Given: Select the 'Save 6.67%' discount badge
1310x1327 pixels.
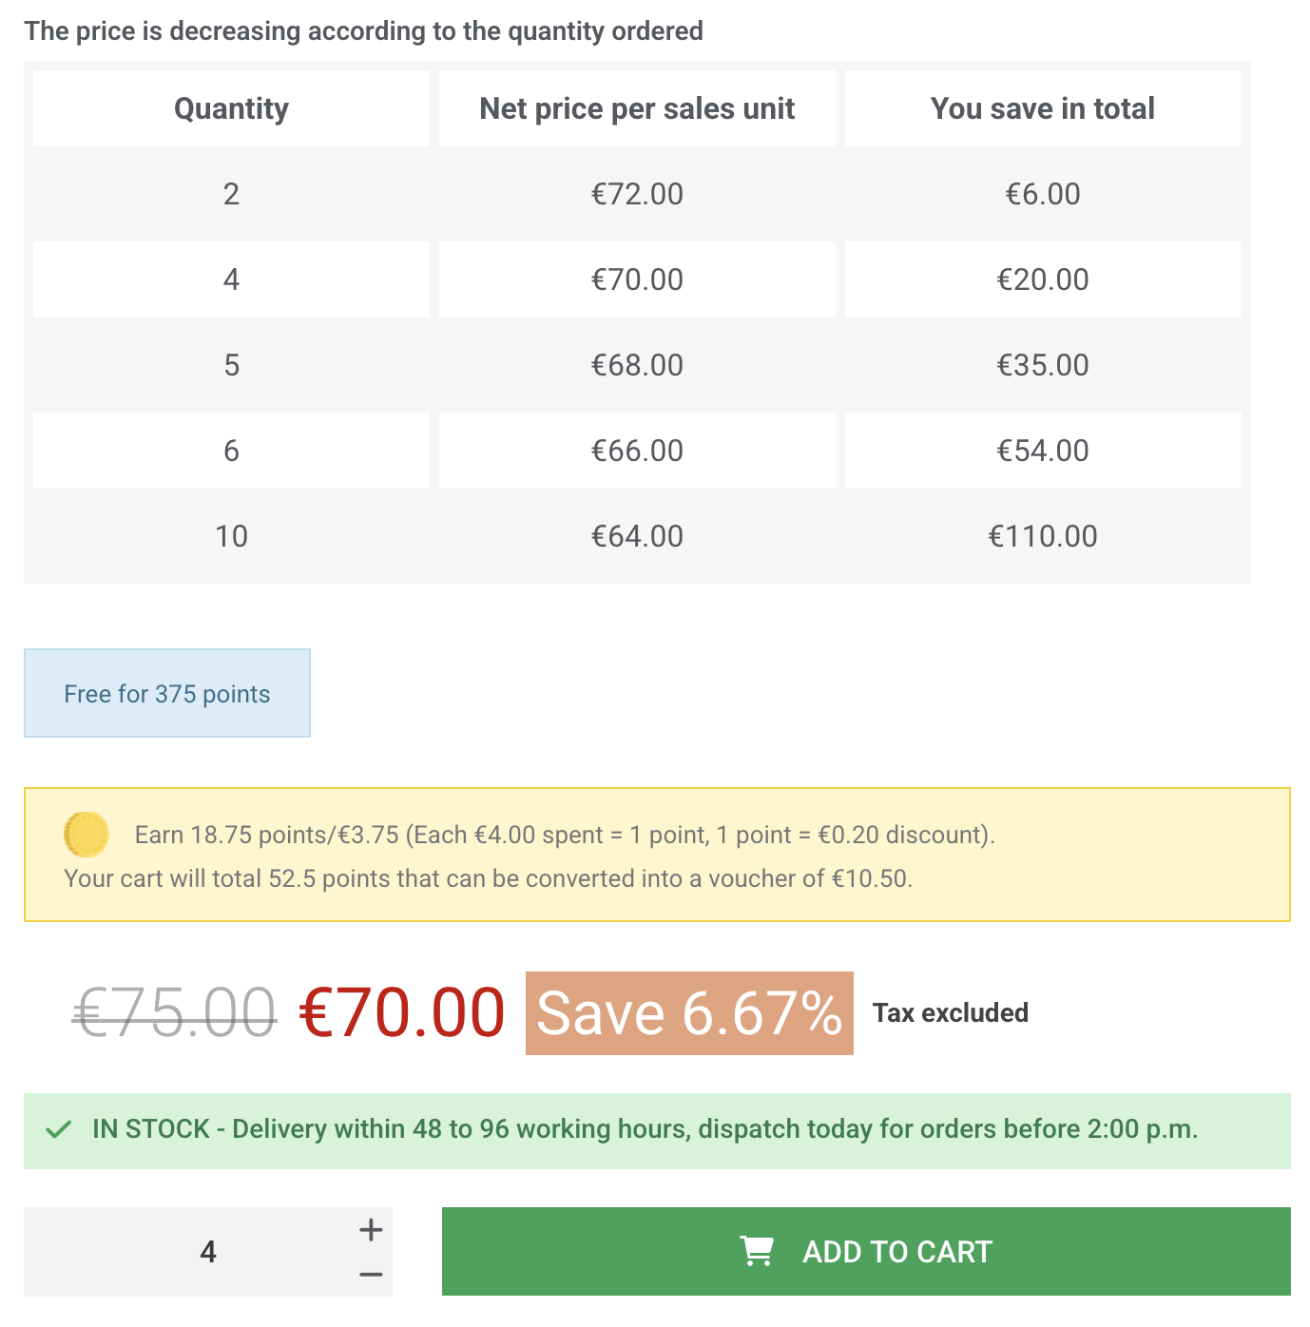Looking at the screenshot, I should (x=688, y=1013).
